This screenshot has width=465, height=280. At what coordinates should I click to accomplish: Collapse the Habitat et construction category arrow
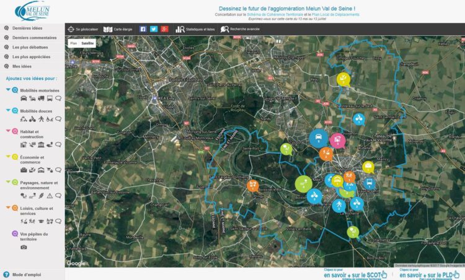[8, 131]
